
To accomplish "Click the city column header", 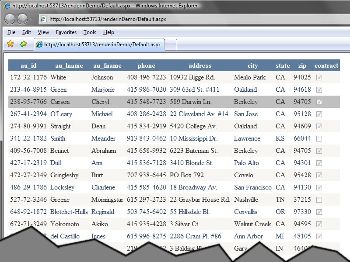I will [x=253, y=65].
